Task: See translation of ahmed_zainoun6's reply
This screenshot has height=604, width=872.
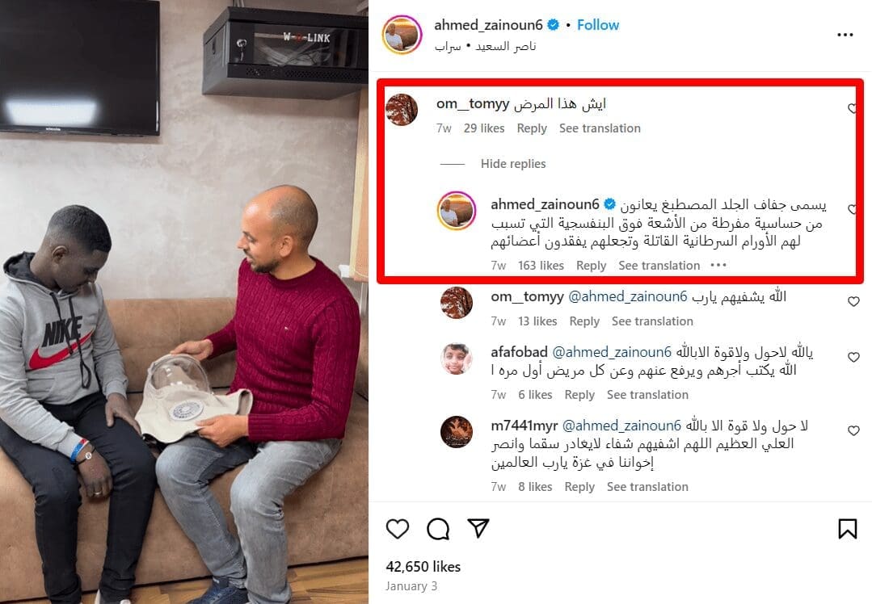Action: (x=659, y=266)
